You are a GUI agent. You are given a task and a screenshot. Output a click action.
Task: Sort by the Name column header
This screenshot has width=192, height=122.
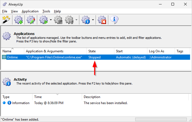pos(12,51)
